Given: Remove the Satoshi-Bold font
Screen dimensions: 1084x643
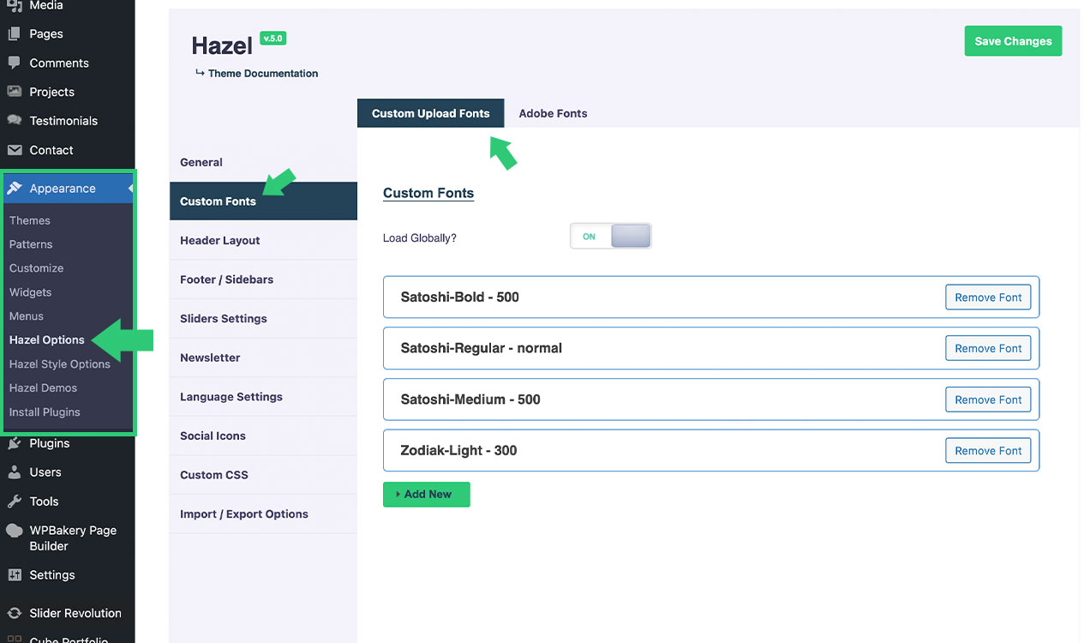Looking at the screenshot, I should [x=988, y=297].
